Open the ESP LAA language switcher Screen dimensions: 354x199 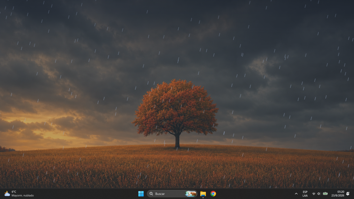[x=305, y=193]
